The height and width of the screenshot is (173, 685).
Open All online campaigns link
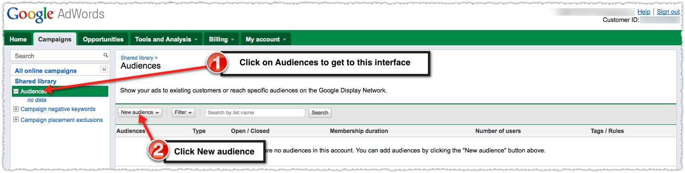(46, 71)
